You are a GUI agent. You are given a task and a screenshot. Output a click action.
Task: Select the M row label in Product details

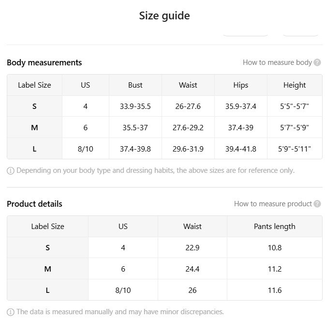click(47, 269)
